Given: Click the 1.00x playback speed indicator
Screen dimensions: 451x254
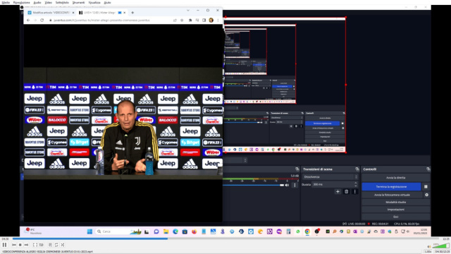Looking at the screenshot, I should (x=428, y=252).
